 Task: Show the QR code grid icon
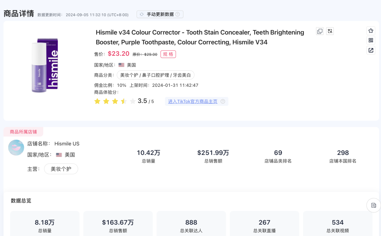[x=371, y=40]
